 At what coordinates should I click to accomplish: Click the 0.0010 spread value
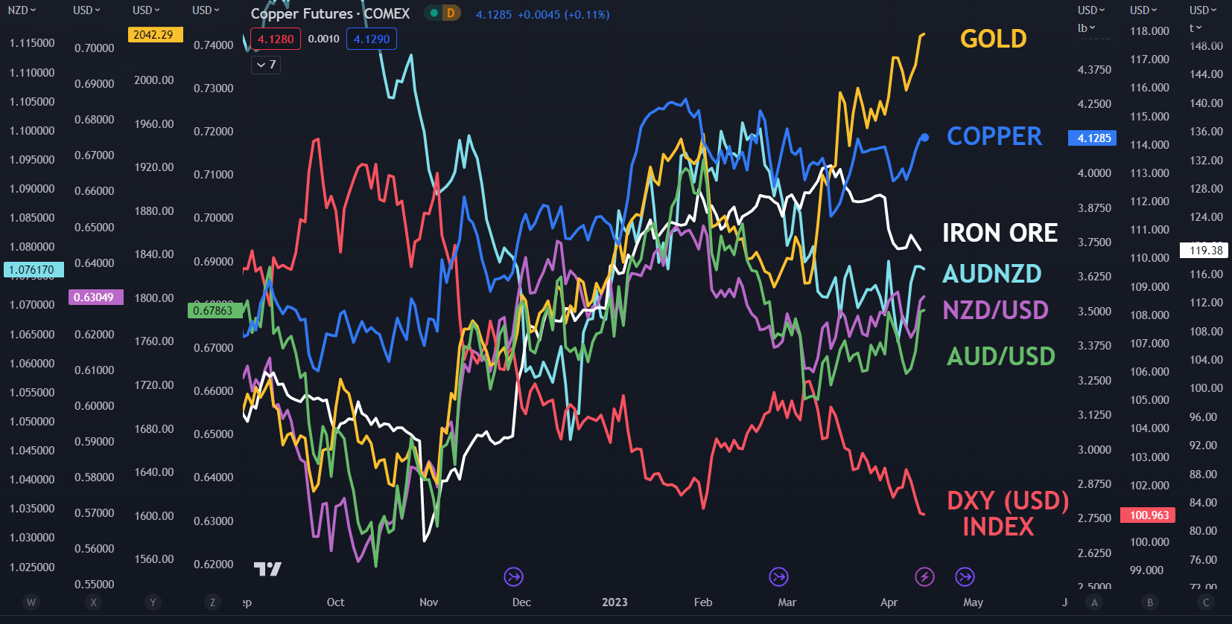pyautogui.click(x=323, y=39)
